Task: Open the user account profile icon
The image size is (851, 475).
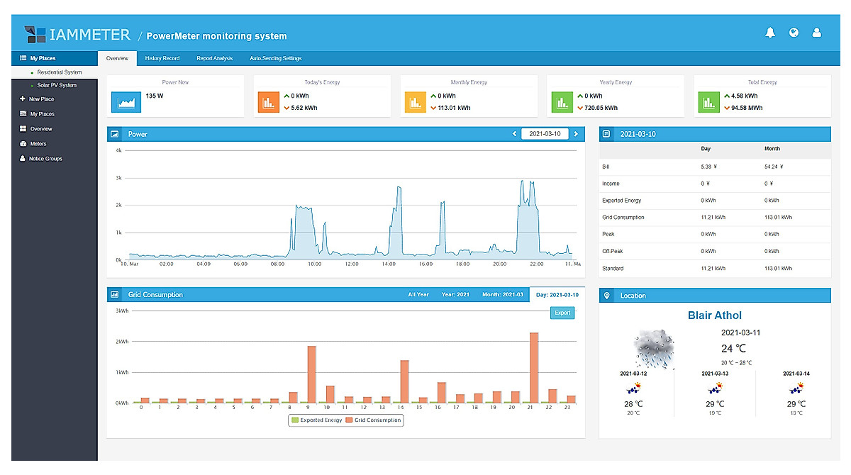Action: 816,33
